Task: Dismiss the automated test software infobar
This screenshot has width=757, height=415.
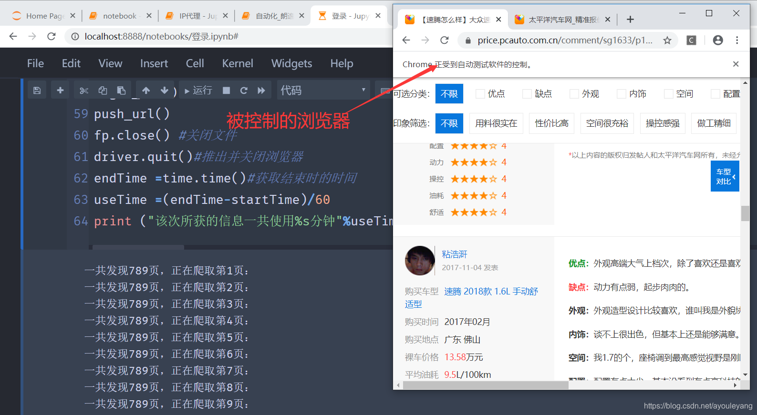Action: tap(736, 64)
